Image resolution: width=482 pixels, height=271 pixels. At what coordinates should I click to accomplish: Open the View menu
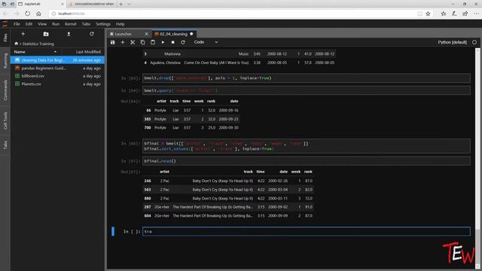point(42,24)
